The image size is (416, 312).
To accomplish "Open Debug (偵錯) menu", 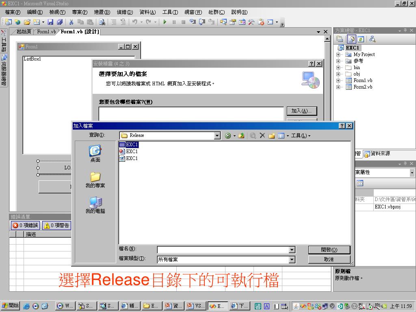I will pos(125,12).
